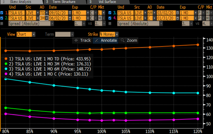Open row 2 LIVE source dropdown
Image resolution: width=213 pixels, height=134 pixels.
(x=38, y=18)
